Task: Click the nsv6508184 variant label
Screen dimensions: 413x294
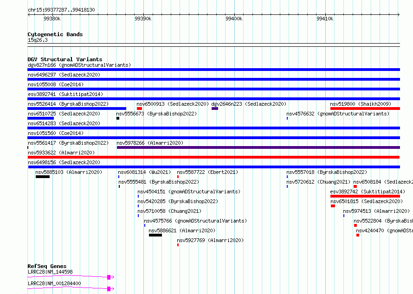Action: (x=383, y=182)
